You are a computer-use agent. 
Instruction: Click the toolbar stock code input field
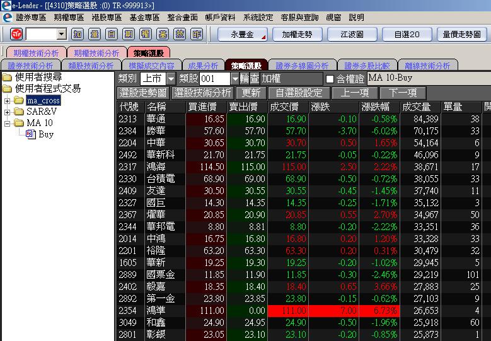point(42,34)
